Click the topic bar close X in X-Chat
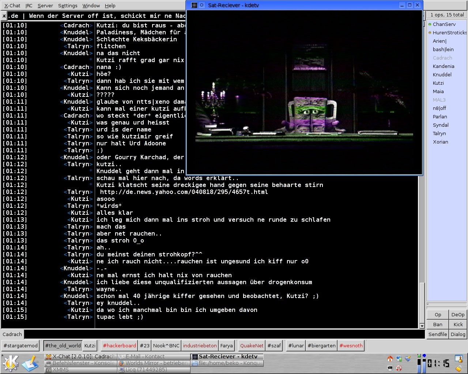 coord(4,16)
